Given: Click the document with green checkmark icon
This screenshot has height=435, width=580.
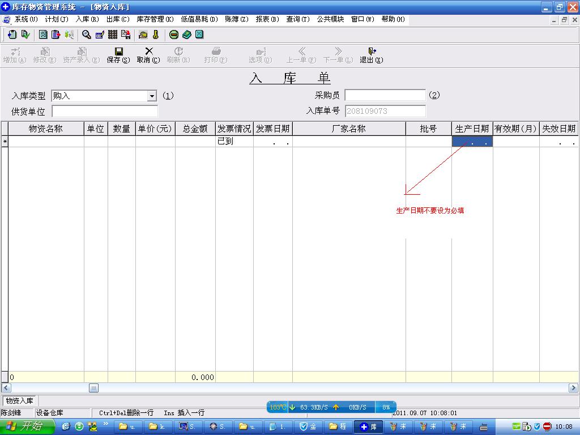Looking at the screenshot, I should click(x=25, y=35).
